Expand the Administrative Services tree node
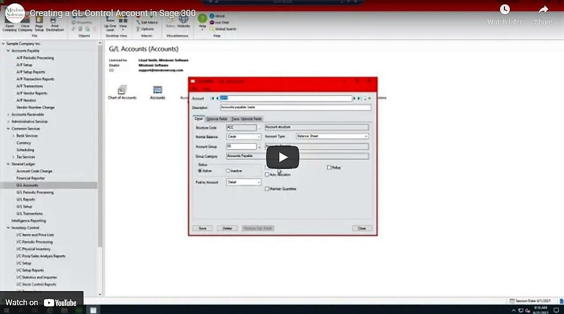Screen dimensions: 564x314 [x=8, y=122]
